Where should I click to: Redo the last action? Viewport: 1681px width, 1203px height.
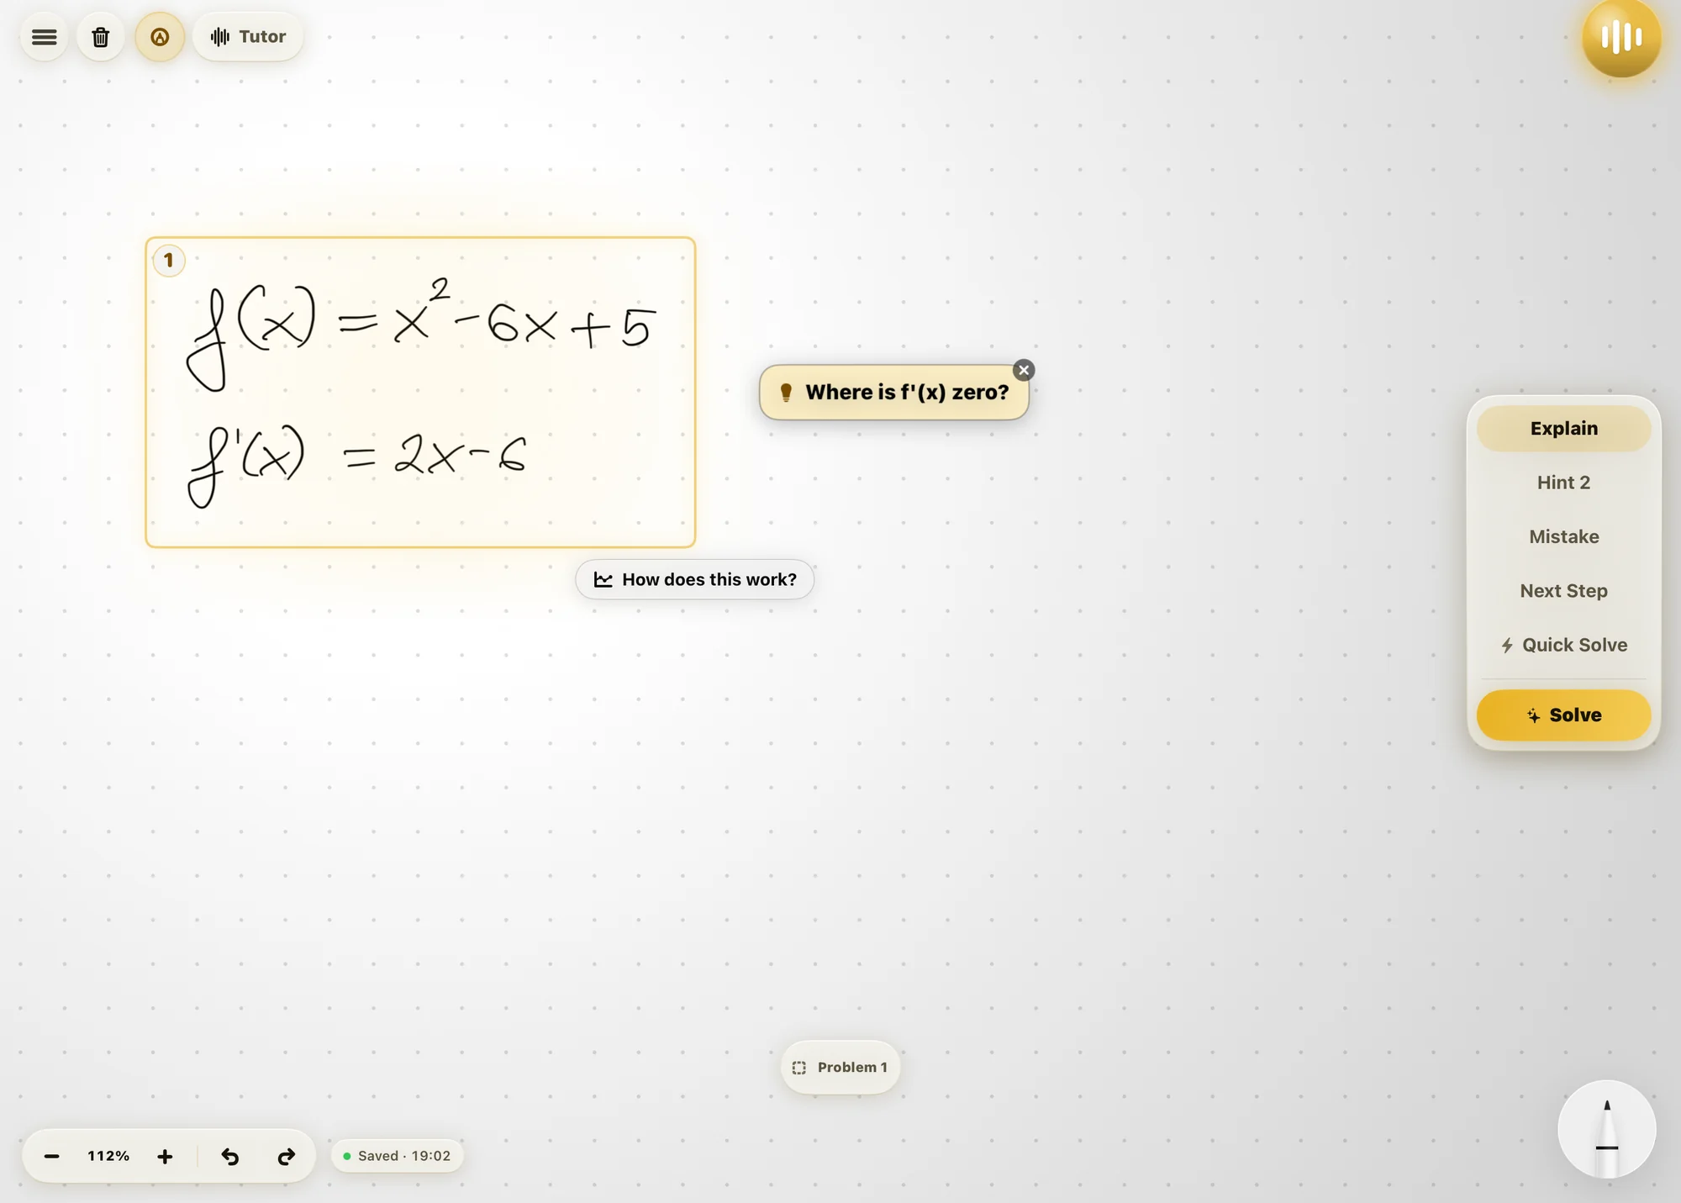(x=286, y=1157)
